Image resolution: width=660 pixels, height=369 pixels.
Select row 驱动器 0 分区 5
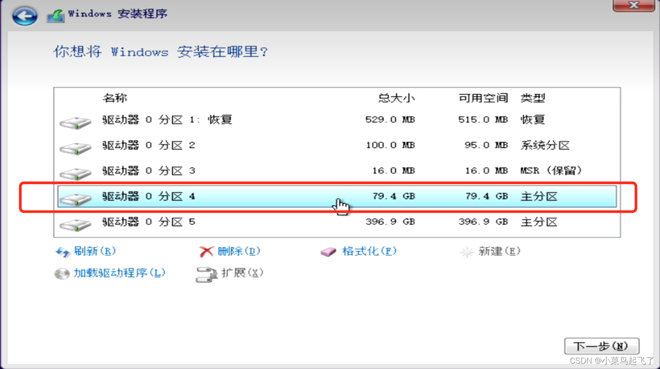click(337, 222)
